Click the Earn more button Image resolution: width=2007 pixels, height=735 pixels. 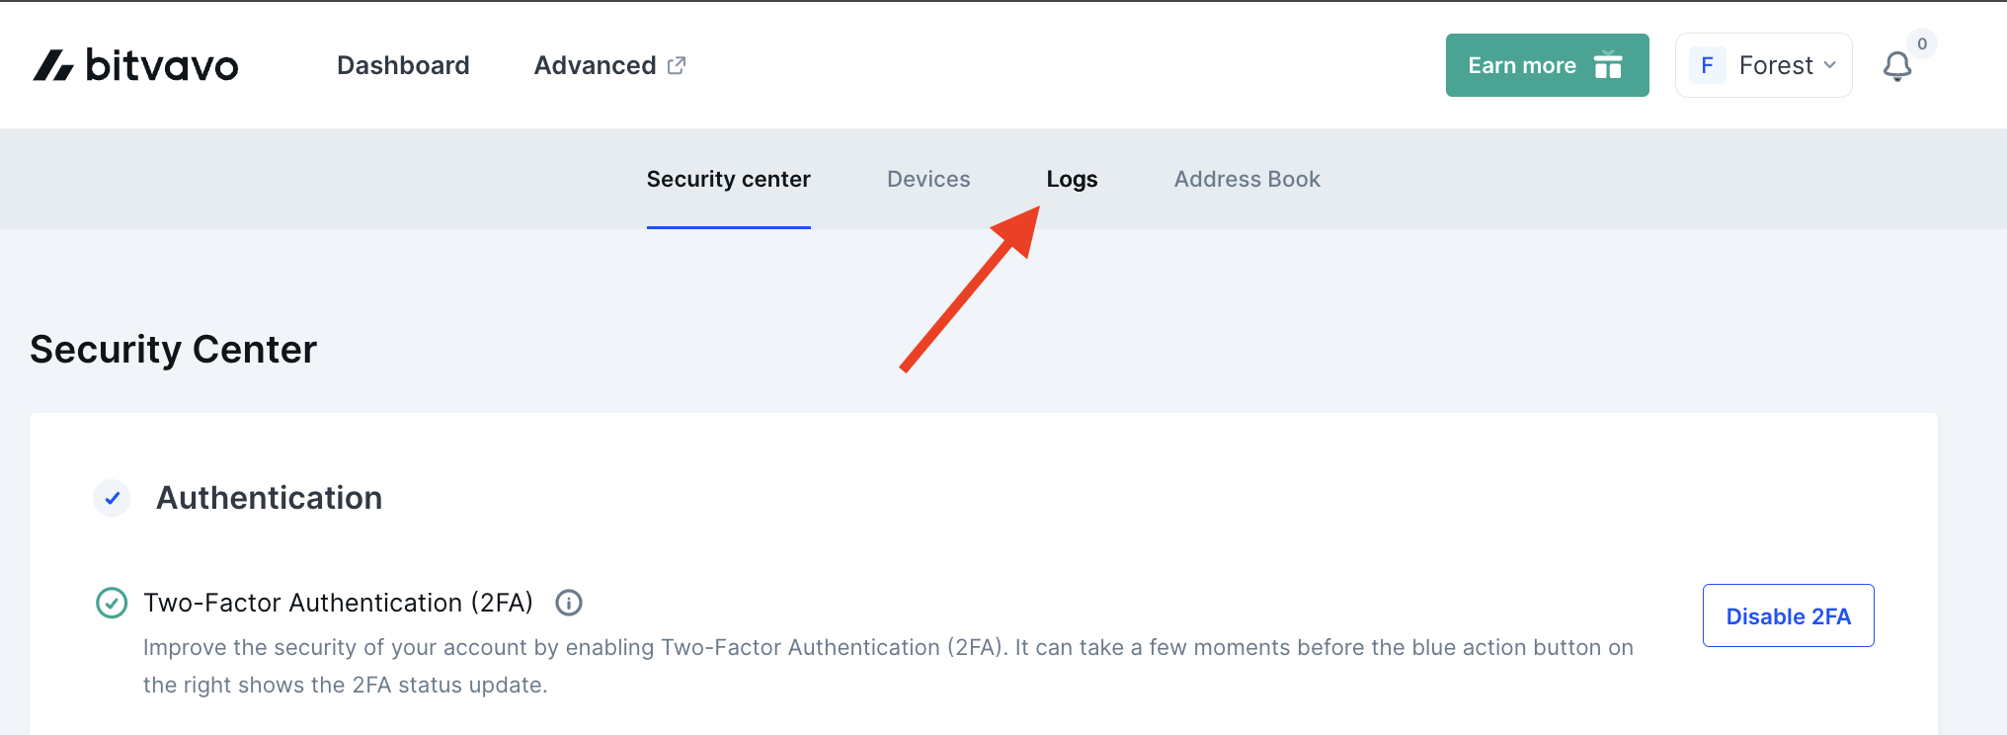pos(1547,65)
